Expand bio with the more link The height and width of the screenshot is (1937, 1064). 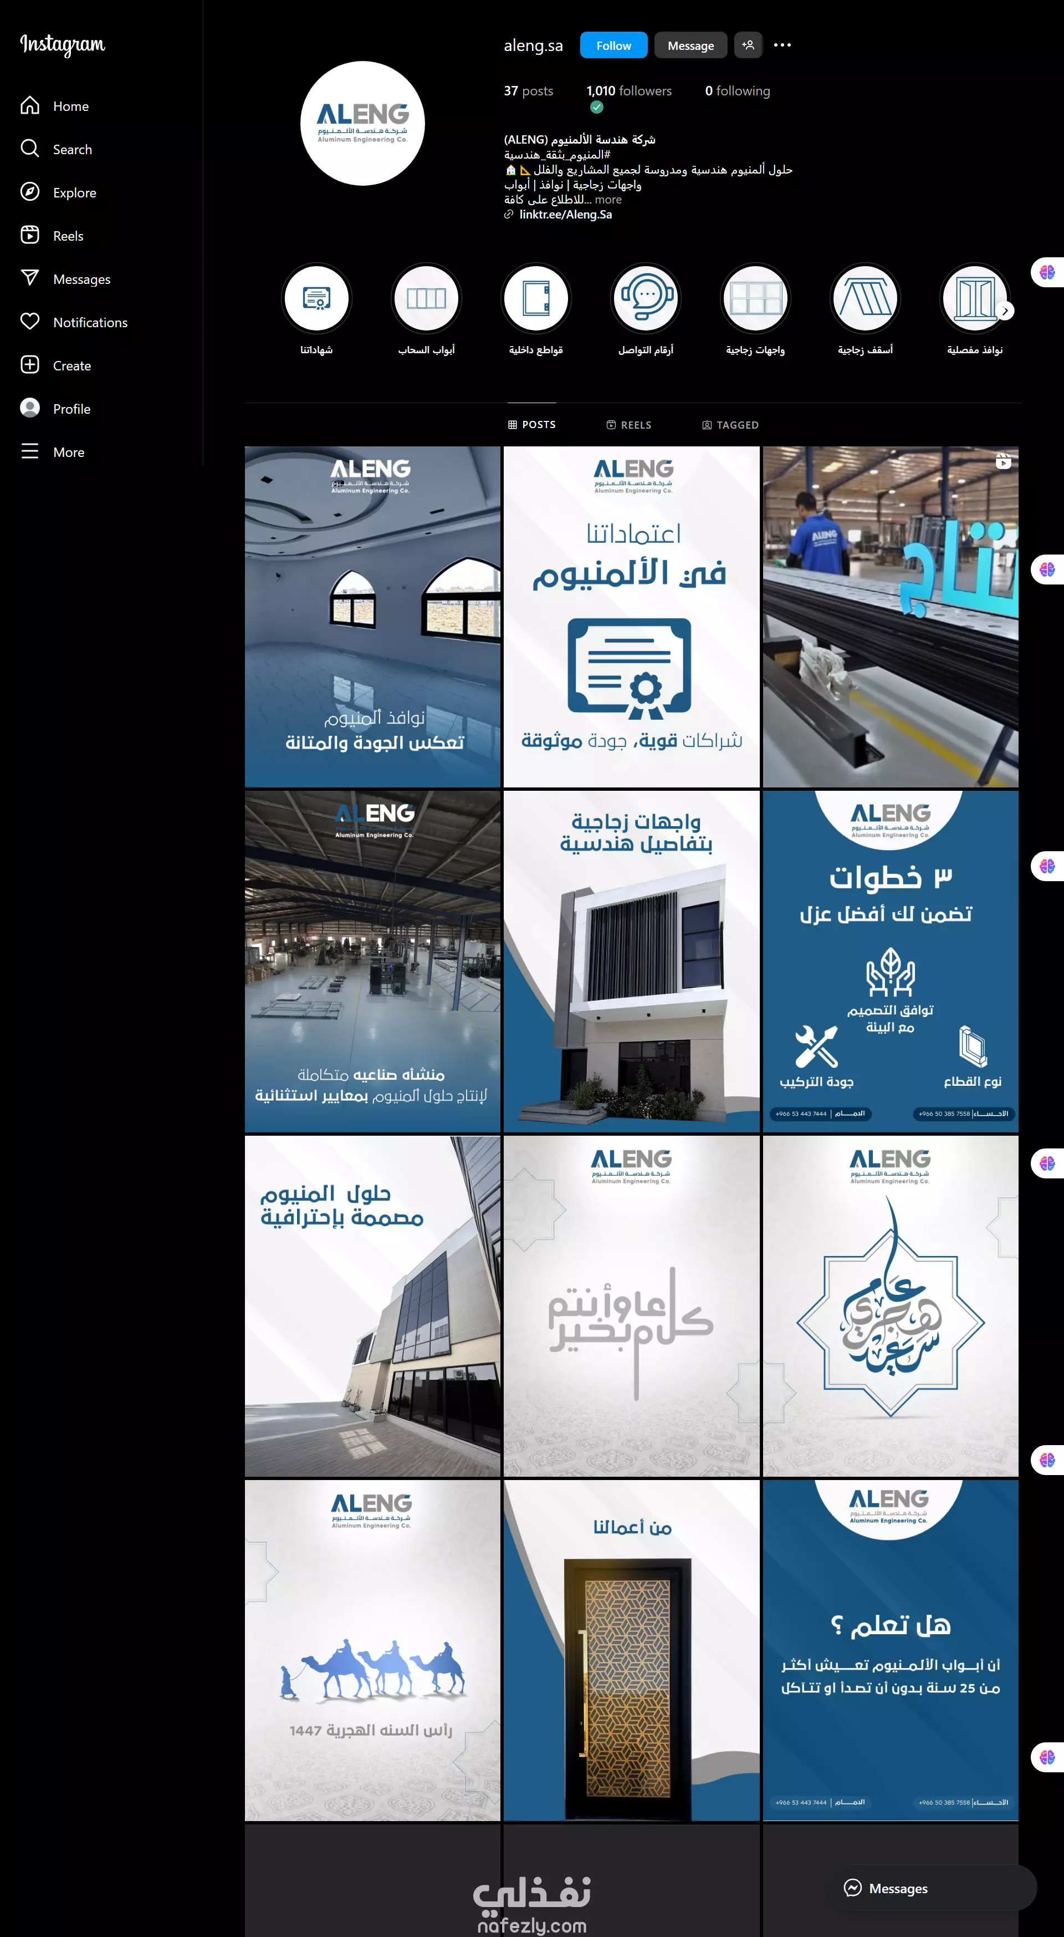608,199
